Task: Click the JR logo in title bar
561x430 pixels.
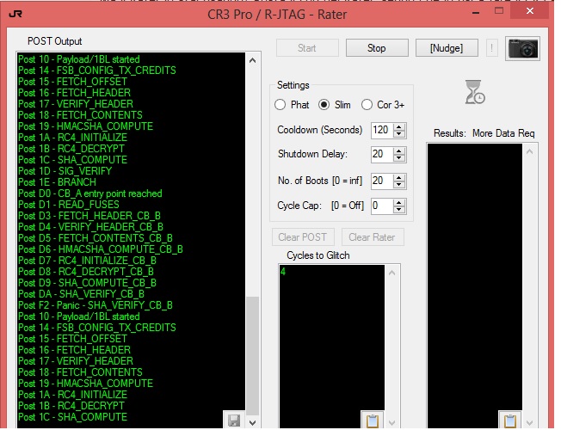Action: pos(15,14)
